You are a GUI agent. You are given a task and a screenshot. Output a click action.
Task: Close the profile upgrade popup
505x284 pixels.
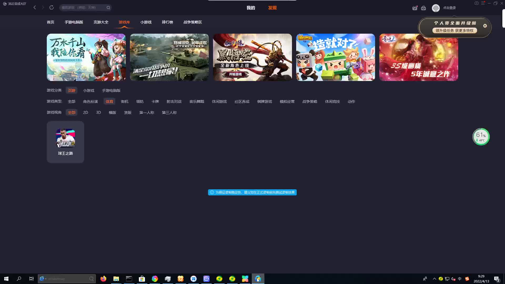point(485,26)
